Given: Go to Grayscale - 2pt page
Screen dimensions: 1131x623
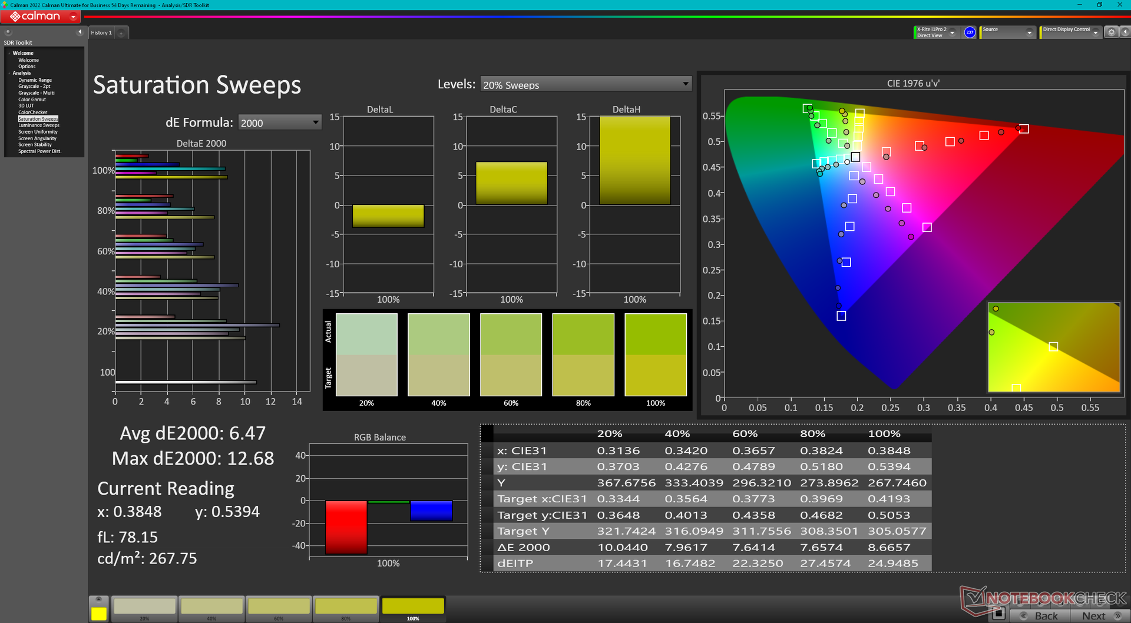Looking at the screenshot, I should pos(34,87).
